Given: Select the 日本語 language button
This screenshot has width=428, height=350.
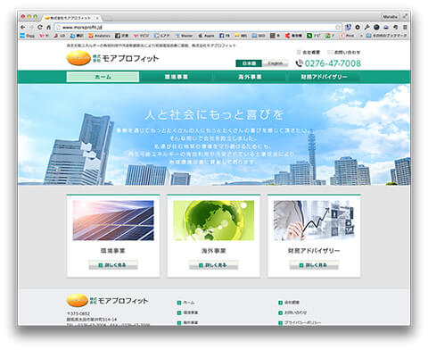Looking at the screenshot, I should (x=249, y=63).
